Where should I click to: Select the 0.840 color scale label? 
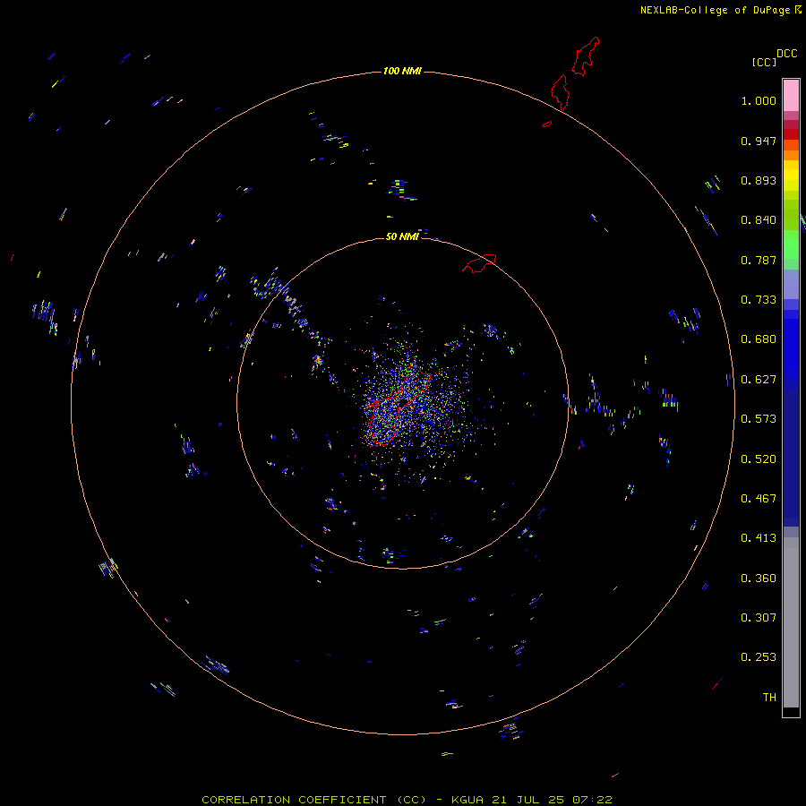click(759, 220)
